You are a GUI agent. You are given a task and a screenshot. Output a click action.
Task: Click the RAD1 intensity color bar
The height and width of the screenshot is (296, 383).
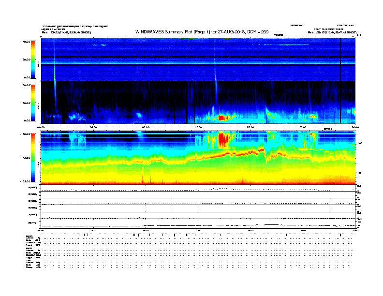pos(33,103)
